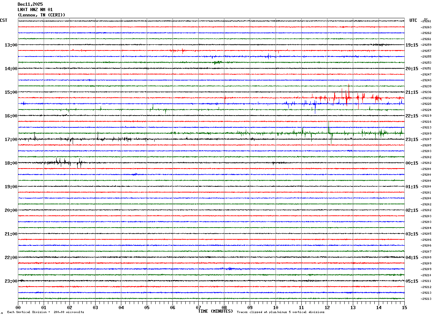The height and width of the screenshot is (317, 433).
Task: Select minute 15 on the bottom axis
Action: (x=404, y=308)
